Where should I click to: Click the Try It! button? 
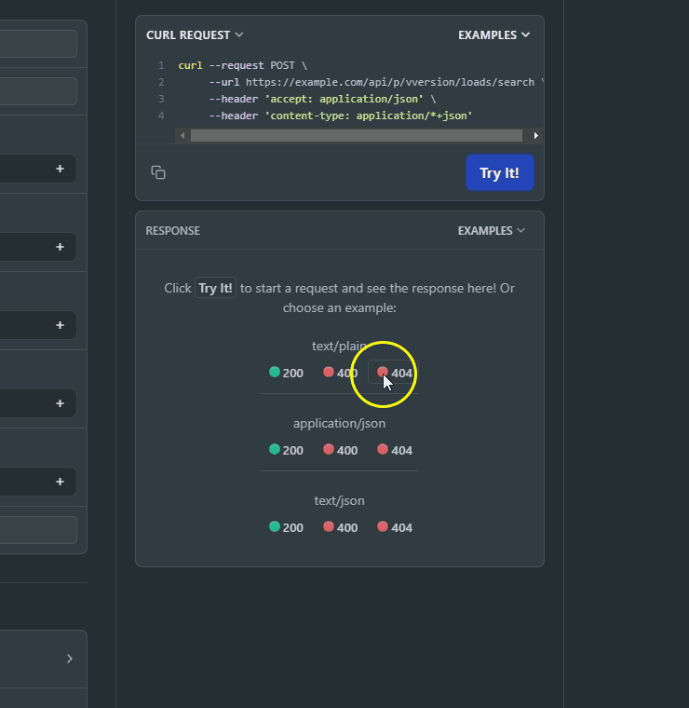499,172
